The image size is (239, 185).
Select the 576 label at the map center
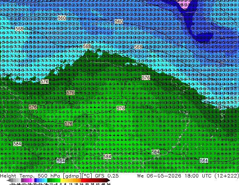click(x=121, y=108)
